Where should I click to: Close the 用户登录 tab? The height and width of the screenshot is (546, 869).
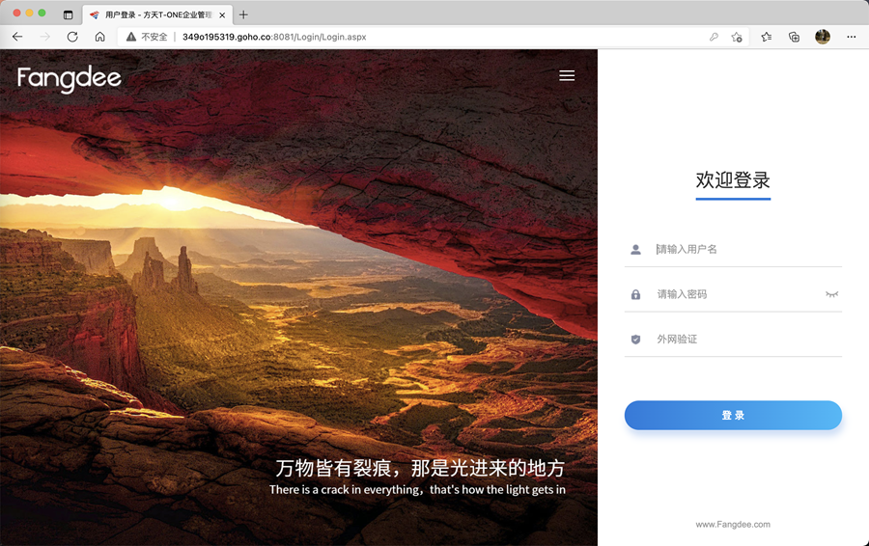coord(222,14)
